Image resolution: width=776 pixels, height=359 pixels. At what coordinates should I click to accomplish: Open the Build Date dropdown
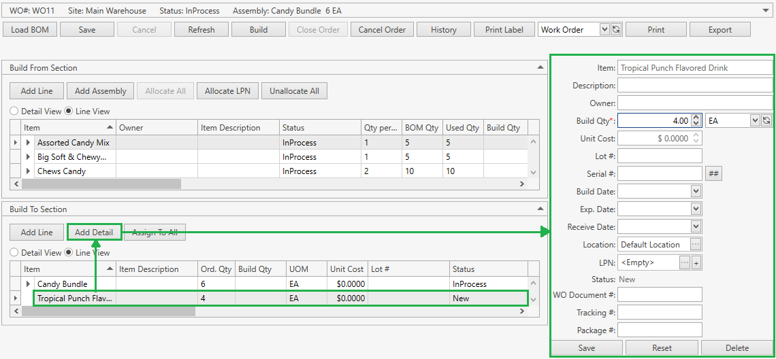[695, 192]
